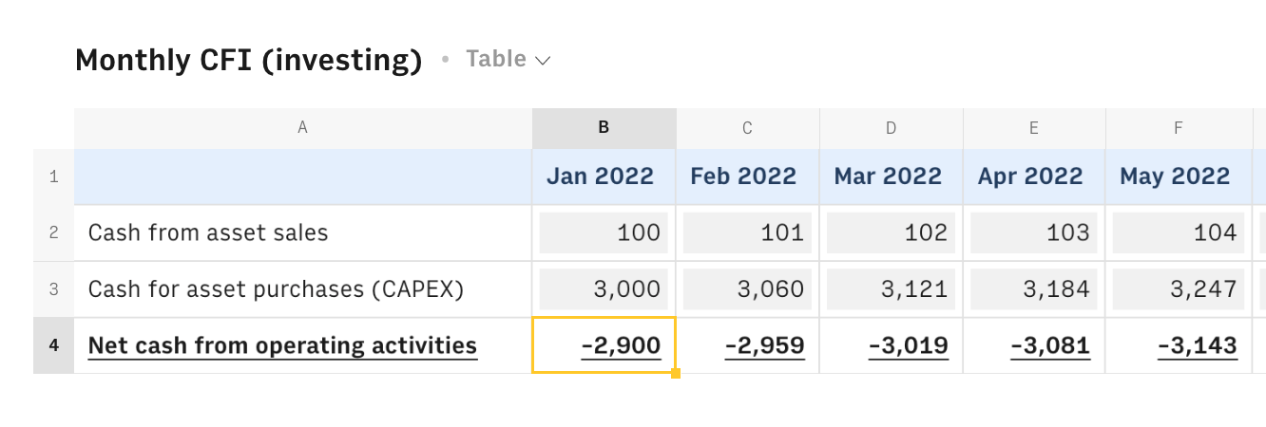
Task: Click the 101 value under Feb 2022
Action: click(x=747, y=232)
